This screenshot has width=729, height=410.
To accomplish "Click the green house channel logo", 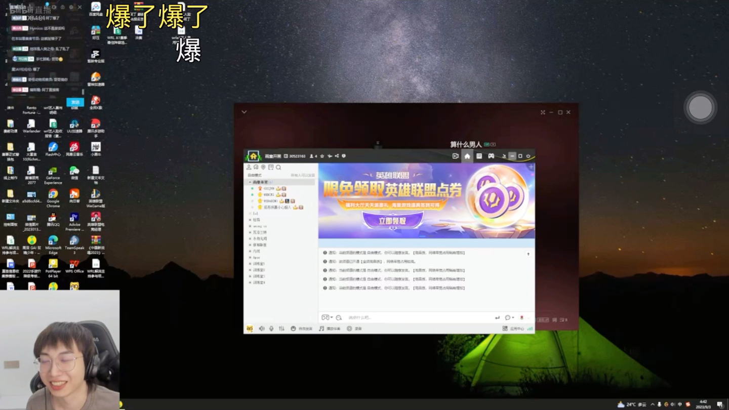I will tap(253, 156).
